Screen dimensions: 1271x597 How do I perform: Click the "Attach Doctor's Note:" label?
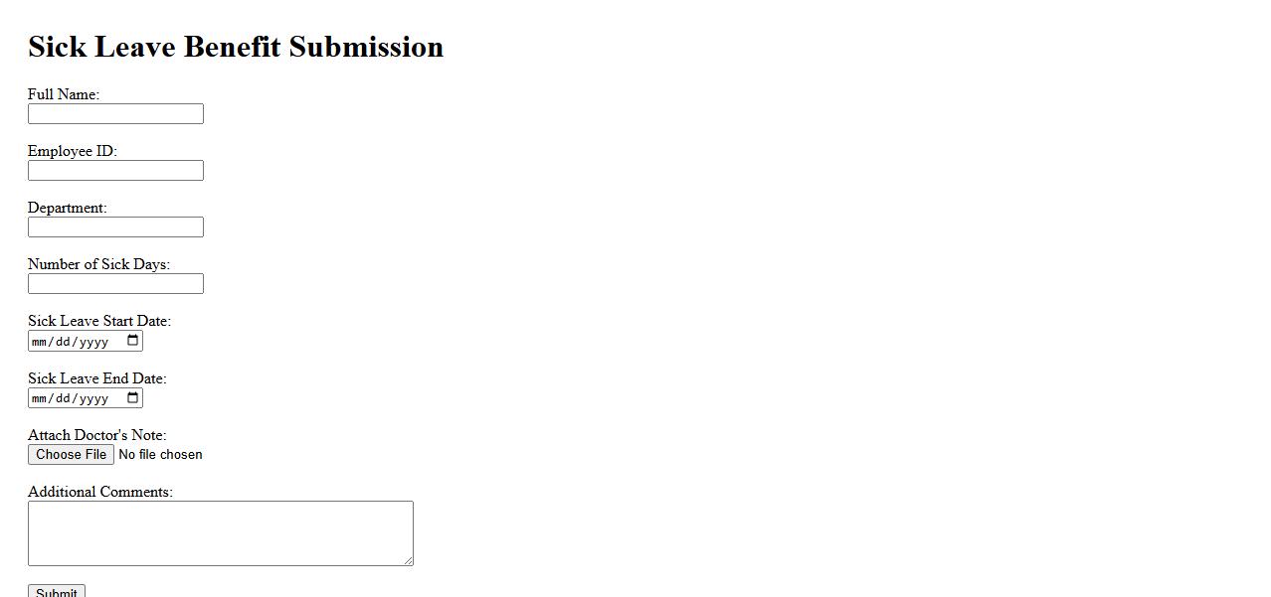tap(96, 435)
